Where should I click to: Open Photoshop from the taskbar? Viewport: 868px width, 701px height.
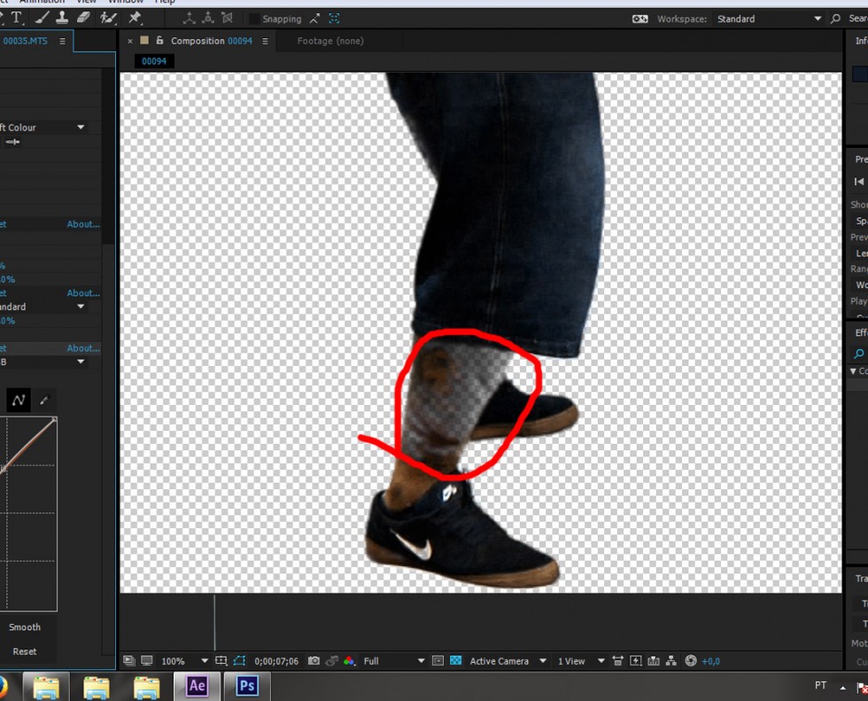pyautogui.click(x=246, y=687)
